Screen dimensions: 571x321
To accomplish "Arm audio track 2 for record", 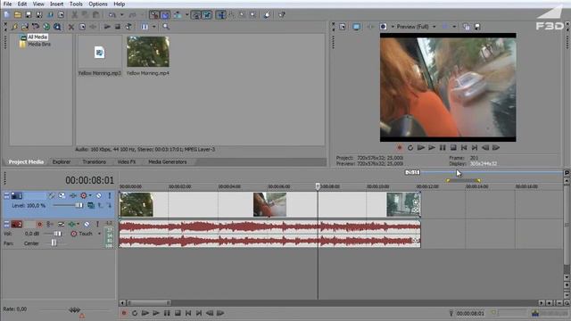I will 39,224.
